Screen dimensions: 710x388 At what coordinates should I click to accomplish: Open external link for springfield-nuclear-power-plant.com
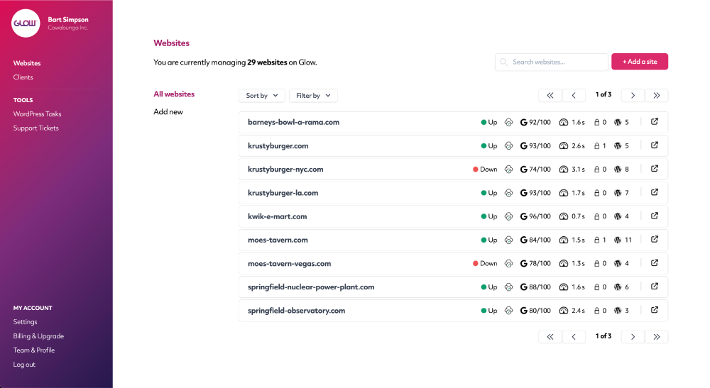pos(655,287)
